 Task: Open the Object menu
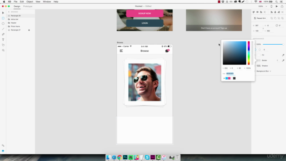click(29, 2)
